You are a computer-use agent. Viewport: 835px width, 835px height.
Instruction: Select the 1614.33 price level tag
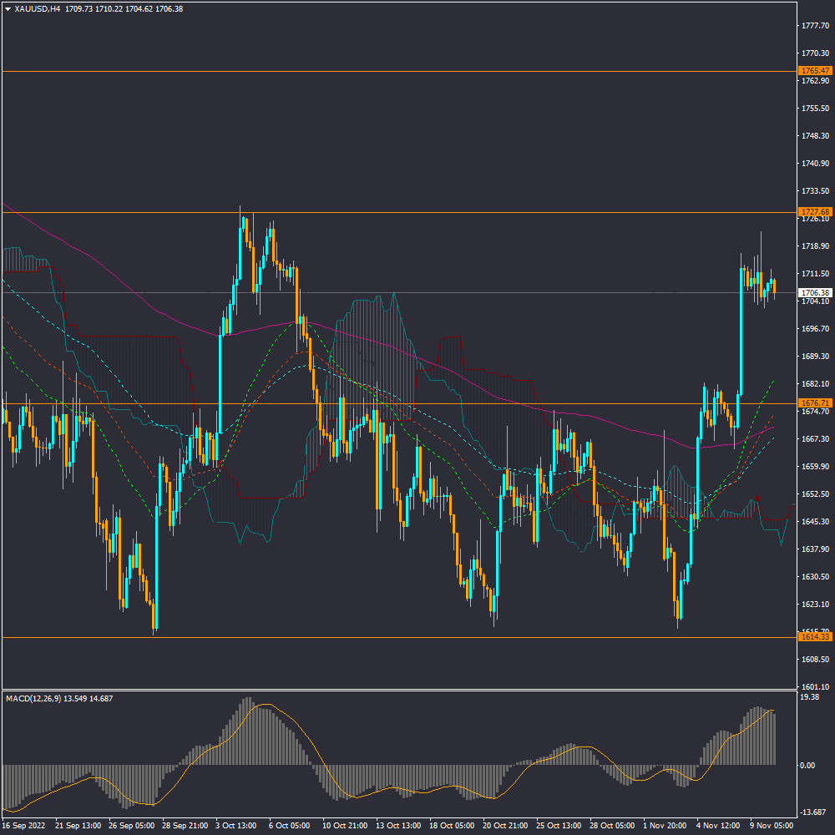813,637
